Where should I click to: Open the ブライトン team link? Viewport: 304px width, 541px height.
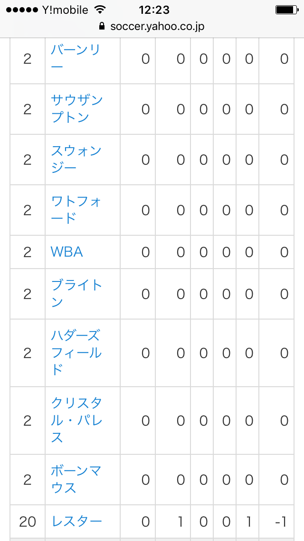76,294
